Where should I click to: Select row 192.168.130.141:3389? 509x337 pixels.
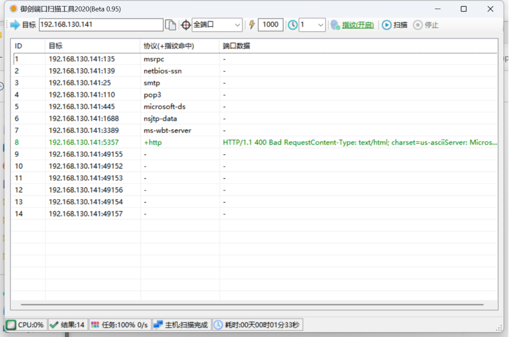point(255,131)
